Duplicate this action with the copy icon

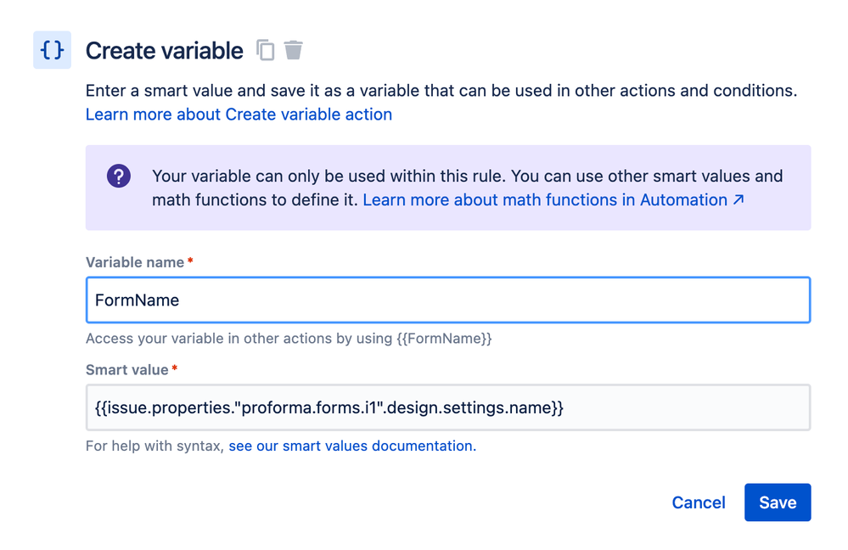click(x=266, y=51)
